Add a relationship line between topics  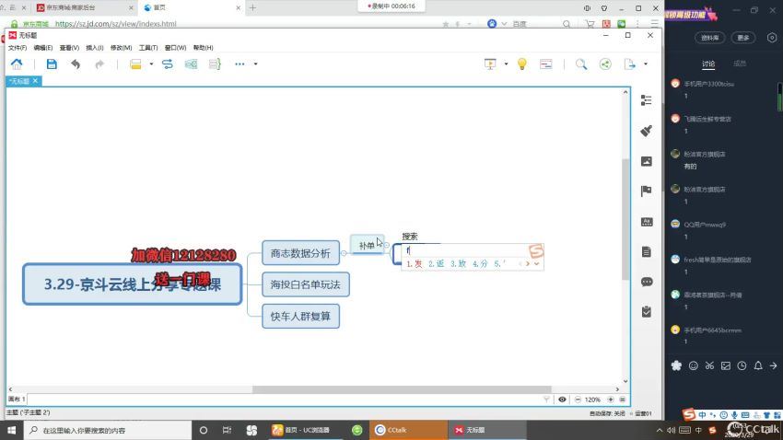[168, 64]
